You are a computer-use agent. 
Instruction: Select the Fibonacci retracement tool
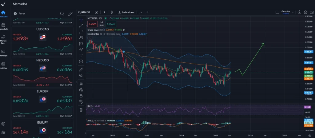(81, 31)
